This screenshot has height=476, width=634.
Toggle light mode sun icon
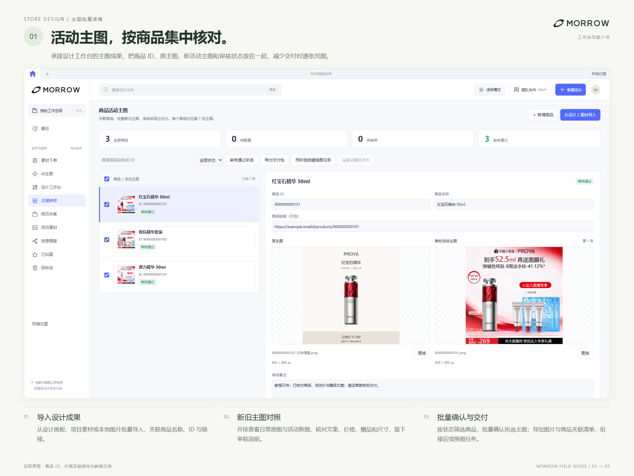point(481,90)
